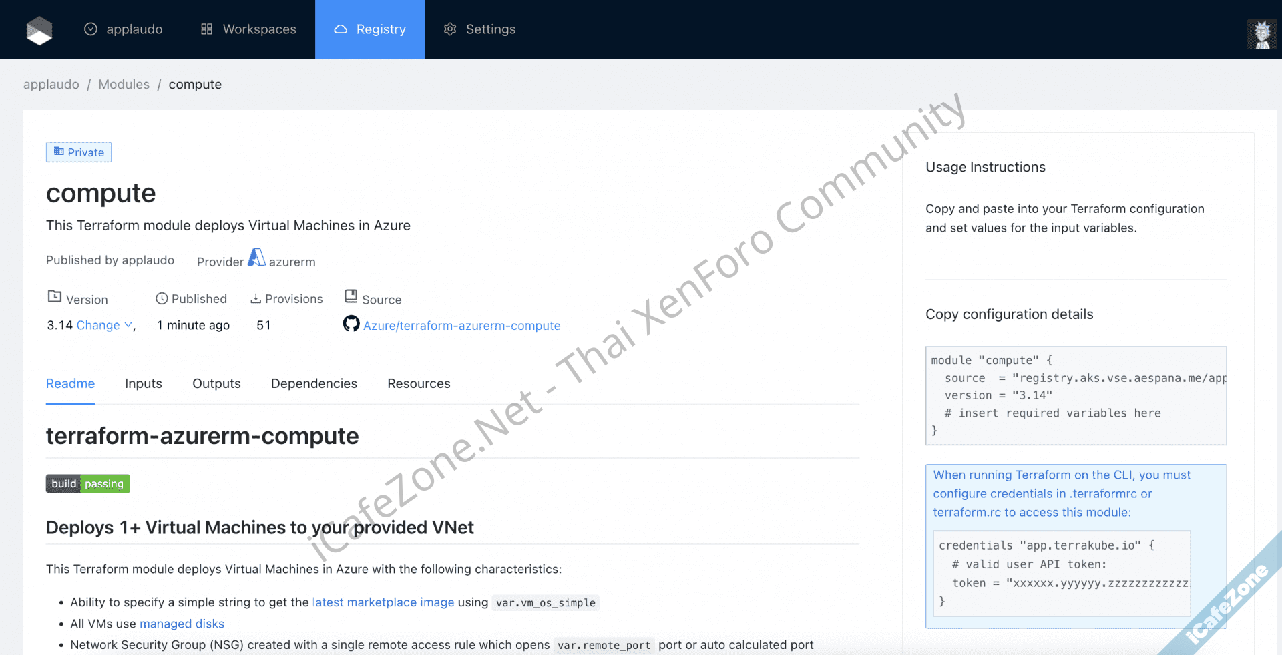Open the applaudo organization menu

pyautogui.click(x=124, y=29)
